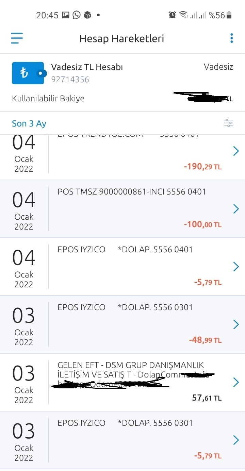Open the three-dot options menu

coord(232,38)
